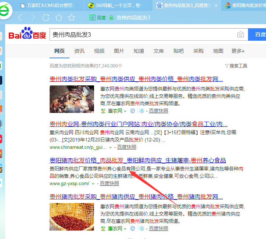266x239 pixels.
Task: Select the 网页 search category
Action: [60, 51]
